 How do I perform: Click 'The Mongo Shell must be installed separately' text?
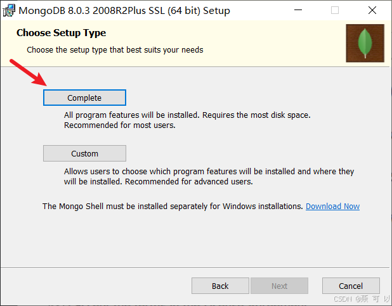click(173, 207)
